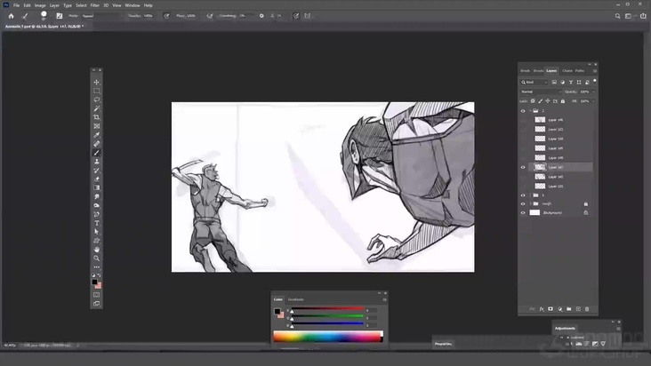651x366 pixels.
Task: Toggle visibility of the Background layer
Action: click(x=523, y=212)
